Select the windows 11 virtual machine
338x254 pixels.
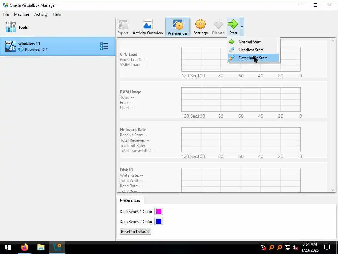pyautogui.click(x=57, y=46)
